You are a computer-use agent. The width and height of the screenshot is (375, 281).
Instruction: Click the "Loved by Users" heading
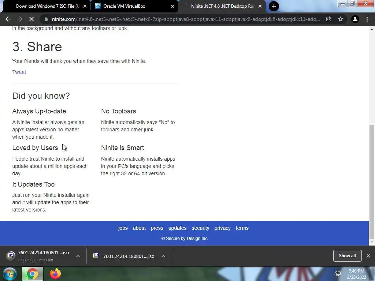(x=35, y=148)
